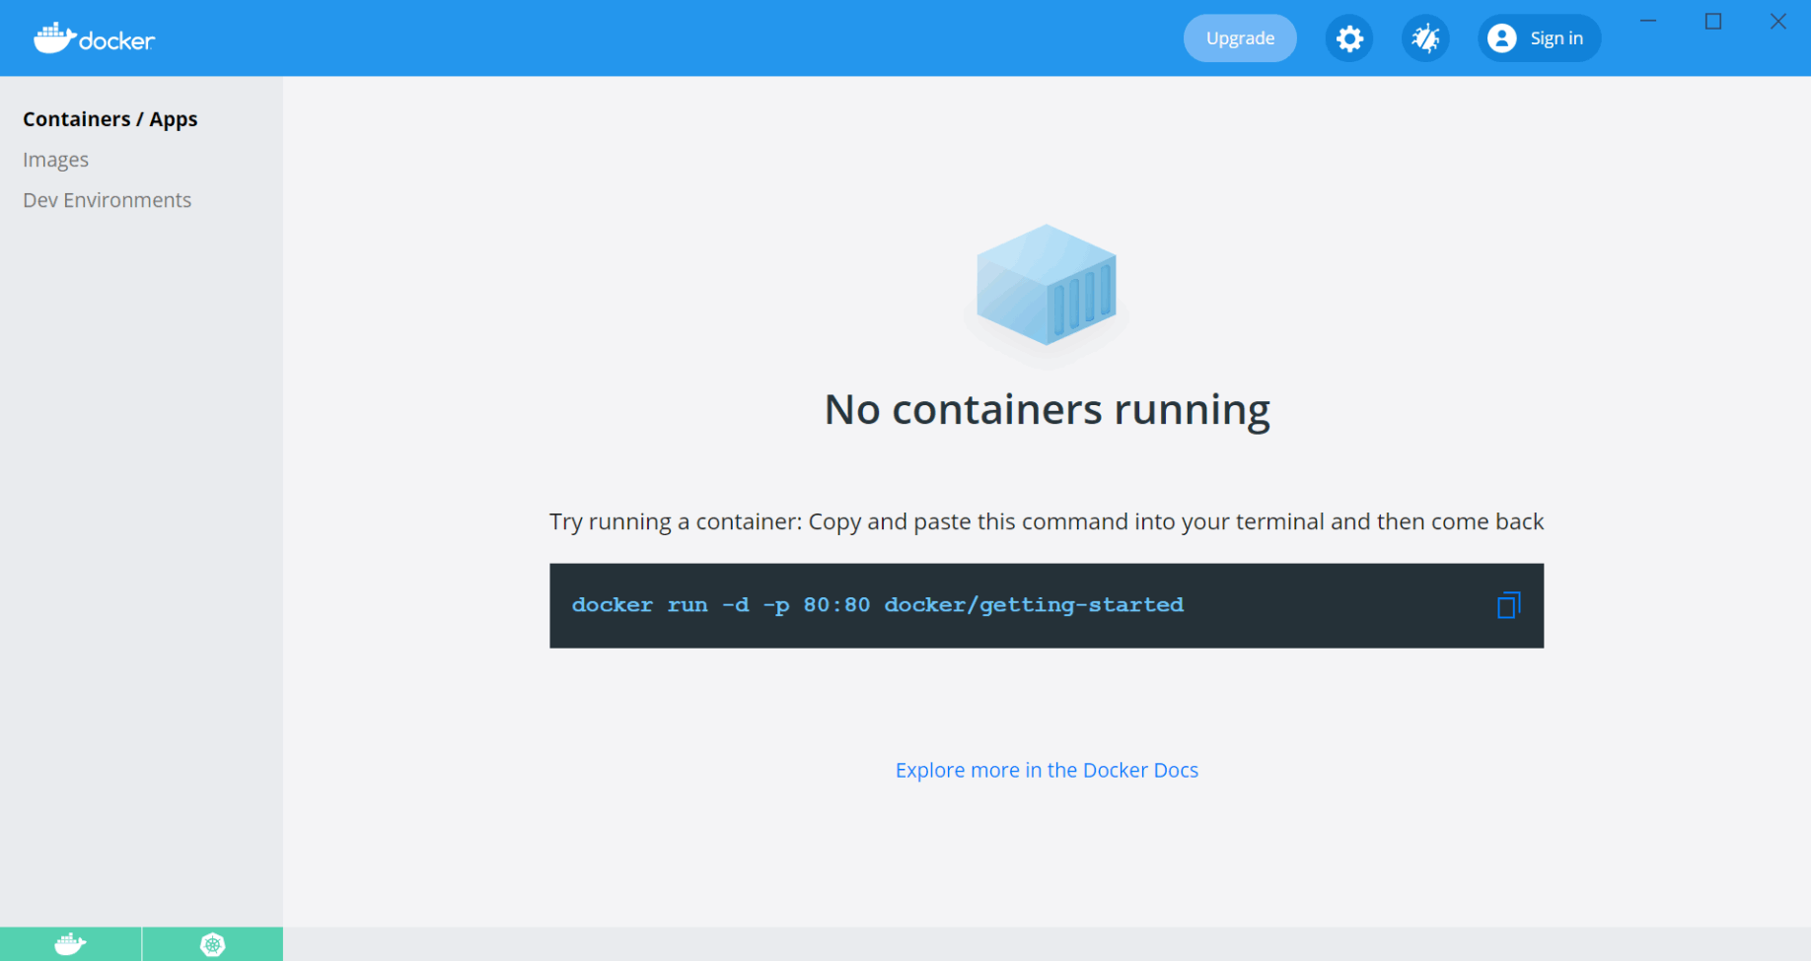Image resolution: width=1811 pixels, height=961 pixels.
Task: Click the No containers running heading
Action: (1047, 410)
